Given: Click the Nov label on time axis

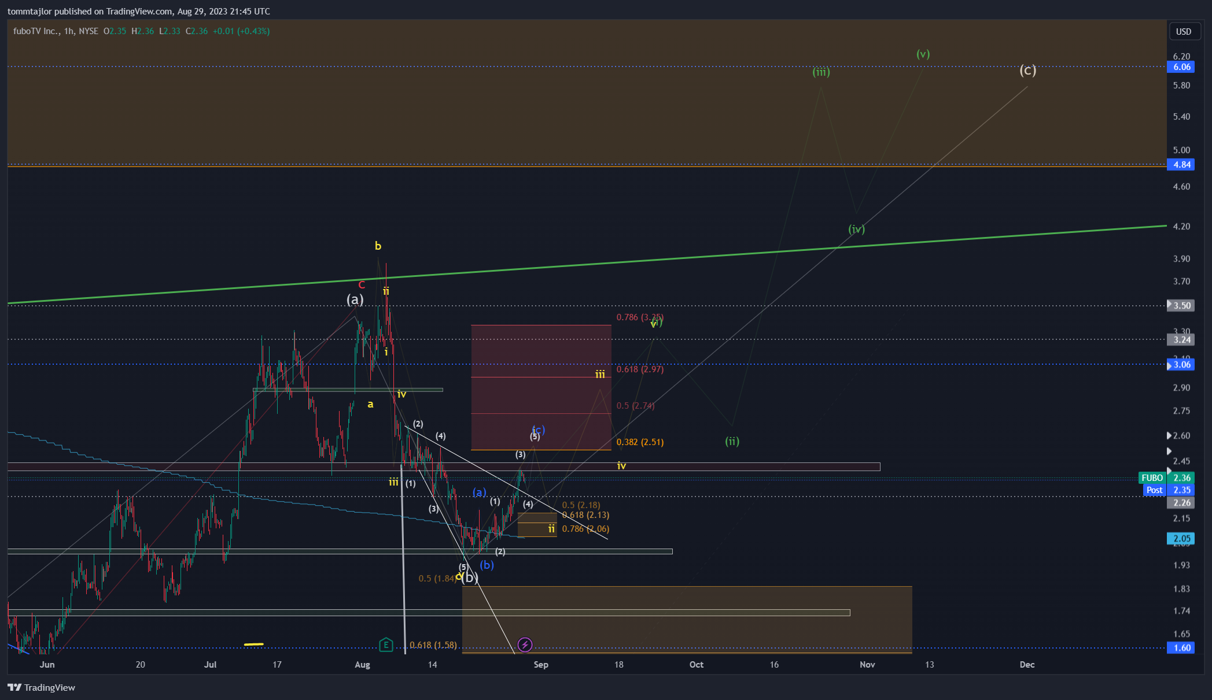Looking at the screenshot, I should point(867,665).
